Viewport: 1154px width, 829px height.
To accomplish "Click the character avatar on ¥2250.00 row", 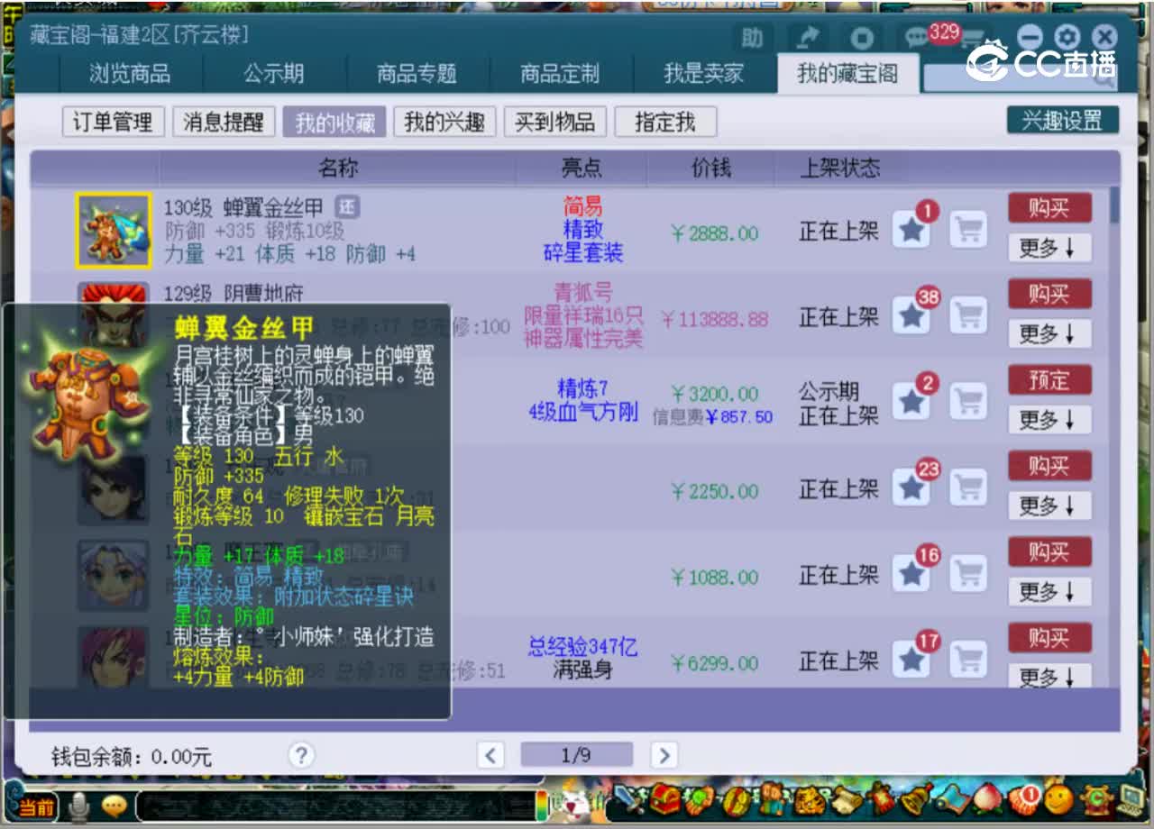I will coord(114,491).
